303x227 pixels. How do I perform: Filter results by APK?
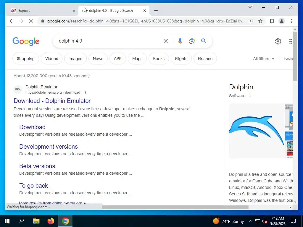tap(118, 59)
